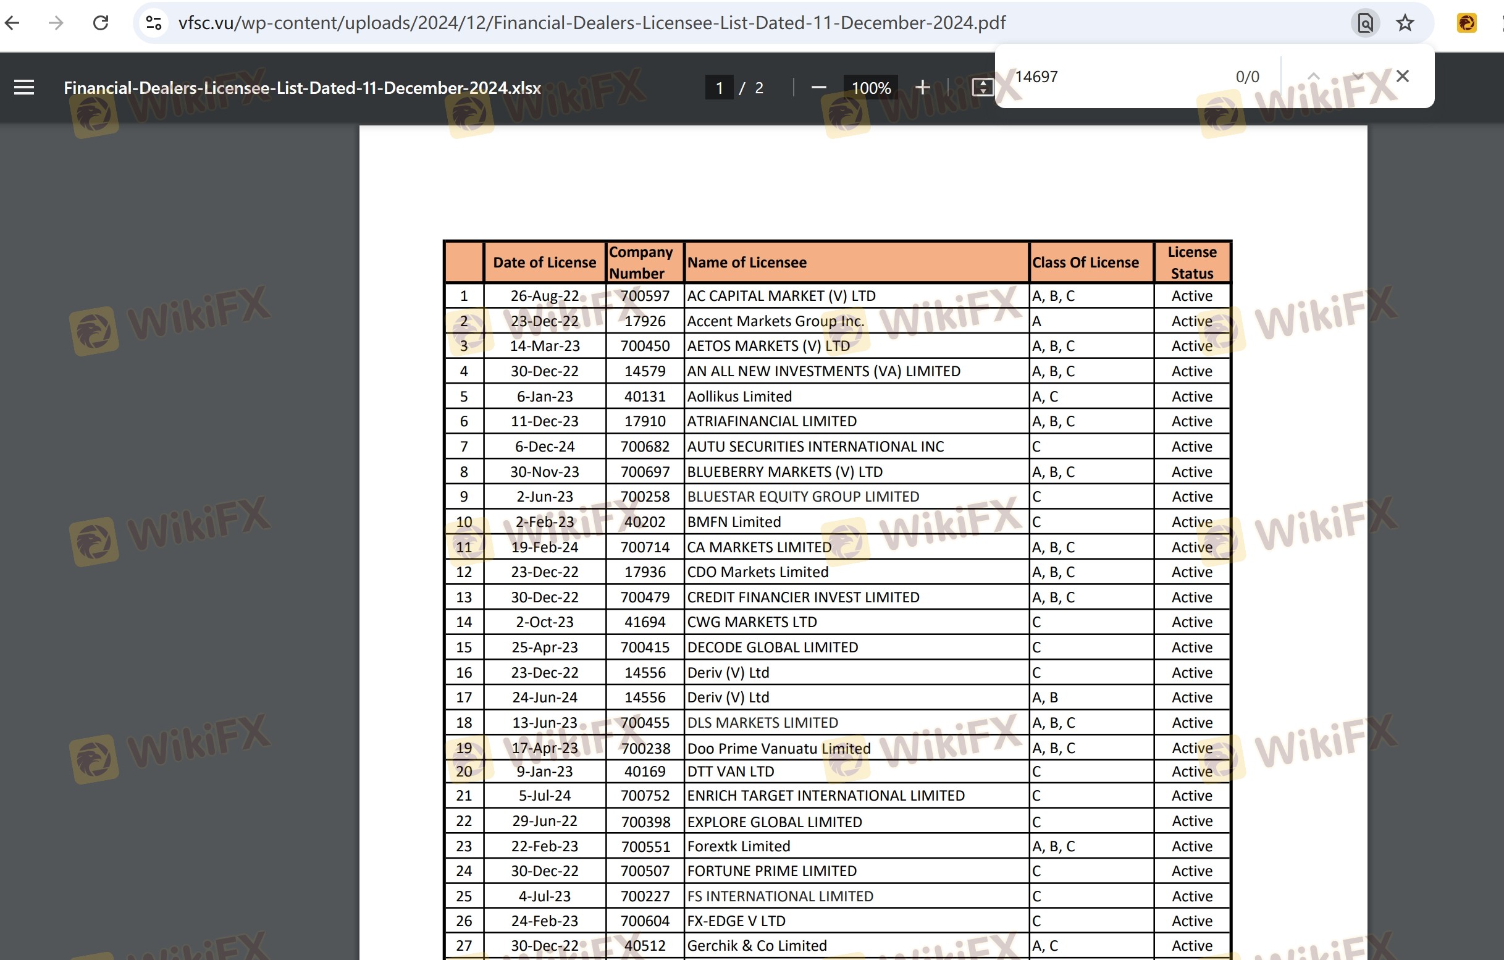Open the WikiFX extension icon
This screenshot has height=960, width=1504.
tap(1466, 23)
